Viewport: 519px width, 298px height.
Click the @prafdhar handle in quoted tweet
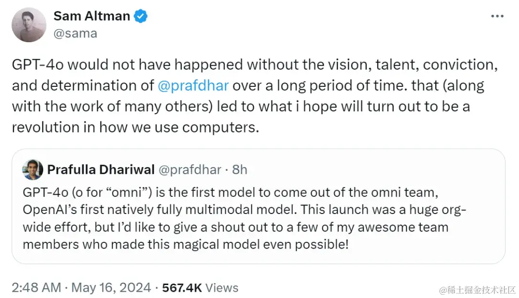189,169
